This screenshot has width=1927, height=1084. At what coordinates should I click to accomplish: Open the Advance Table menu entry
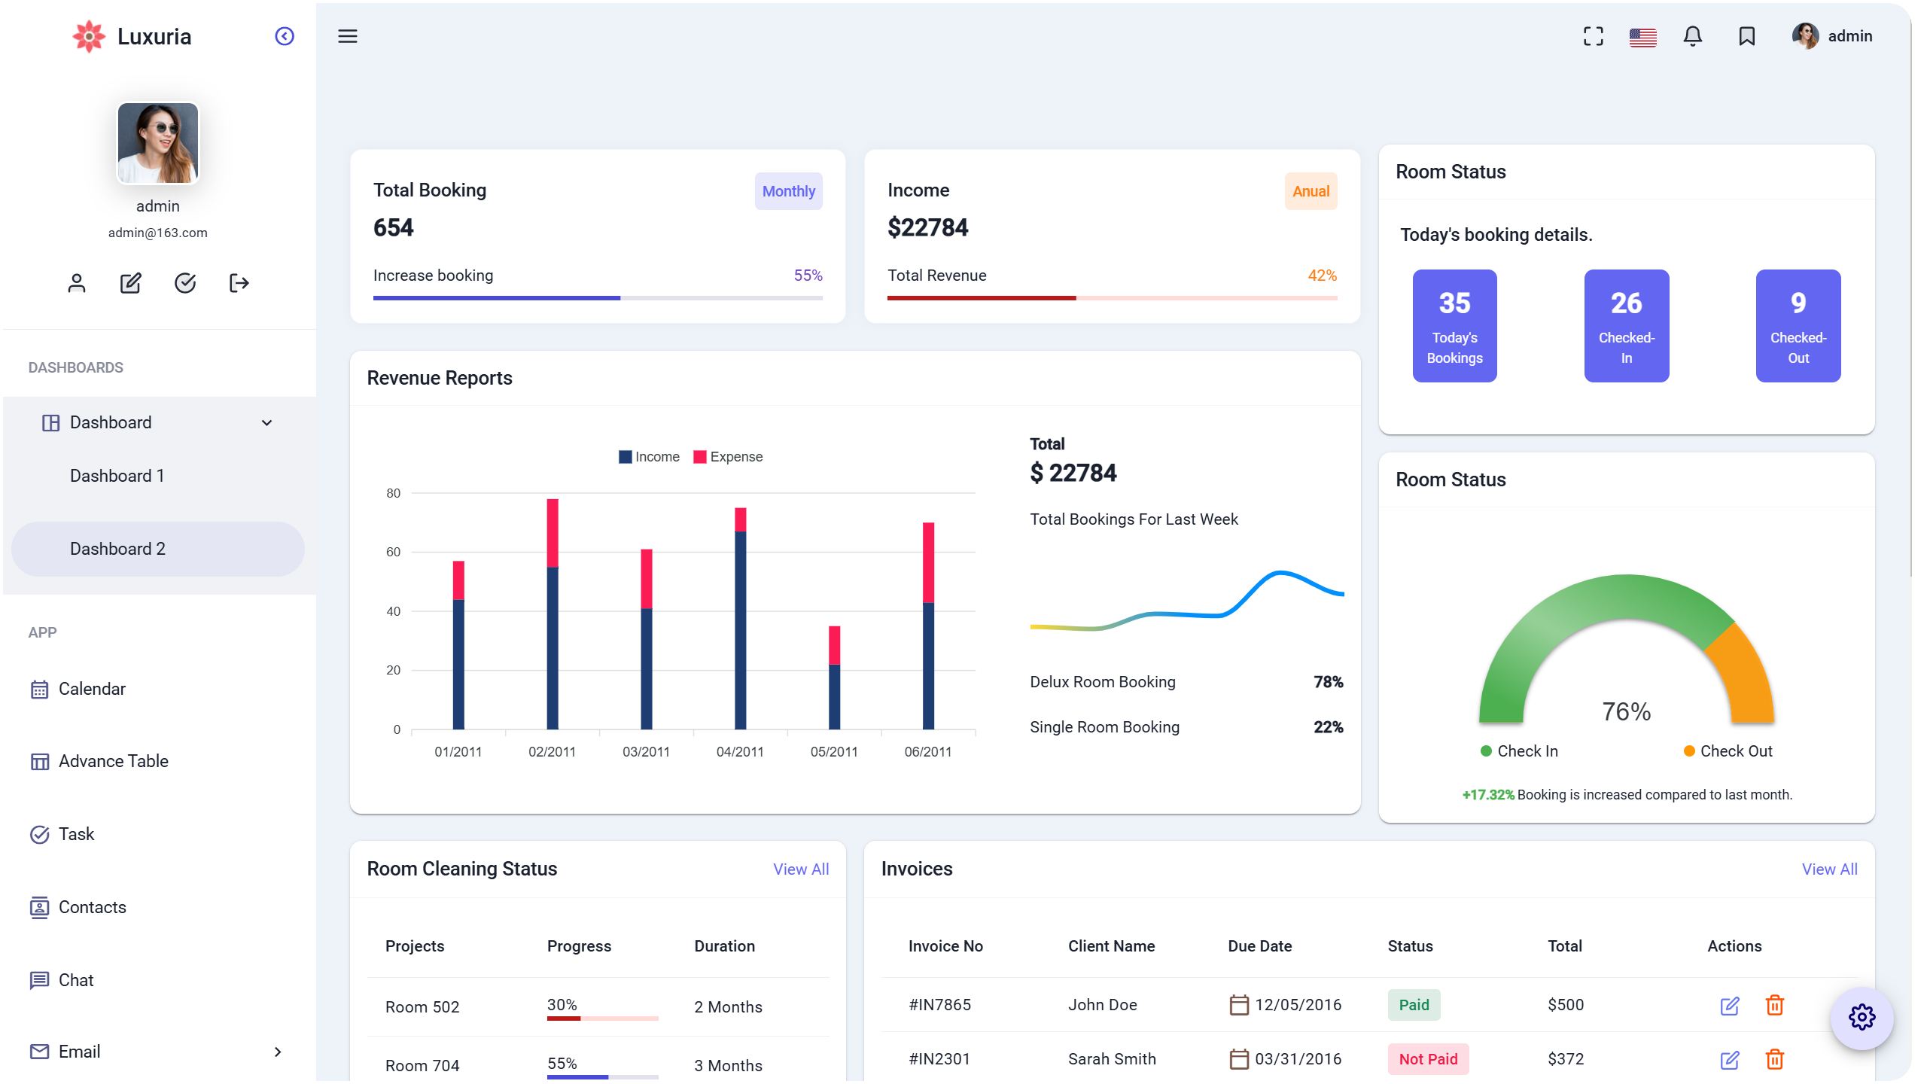point(113,761)
